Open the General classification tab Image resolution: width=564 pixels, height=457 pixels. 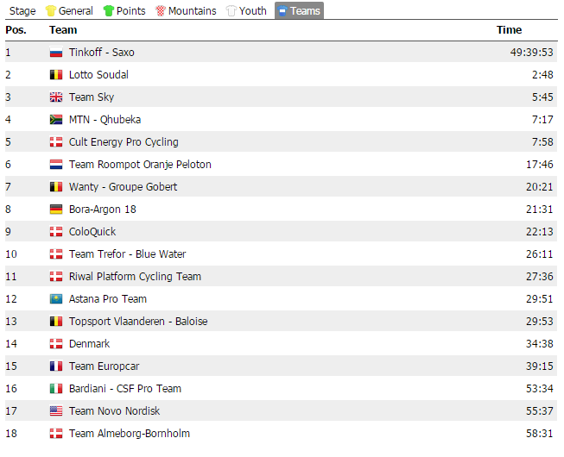(69, 10)
